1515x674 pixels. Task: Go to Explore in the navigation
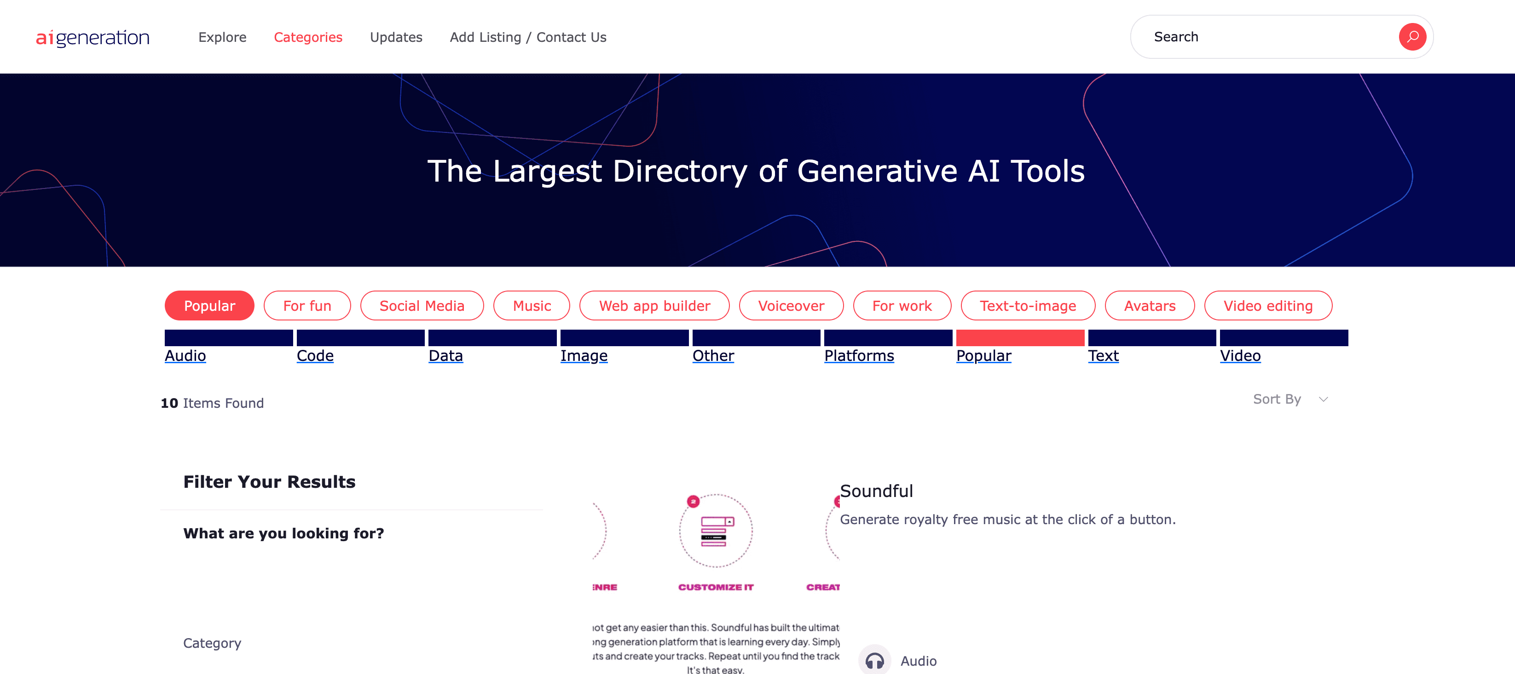point(222,37)
